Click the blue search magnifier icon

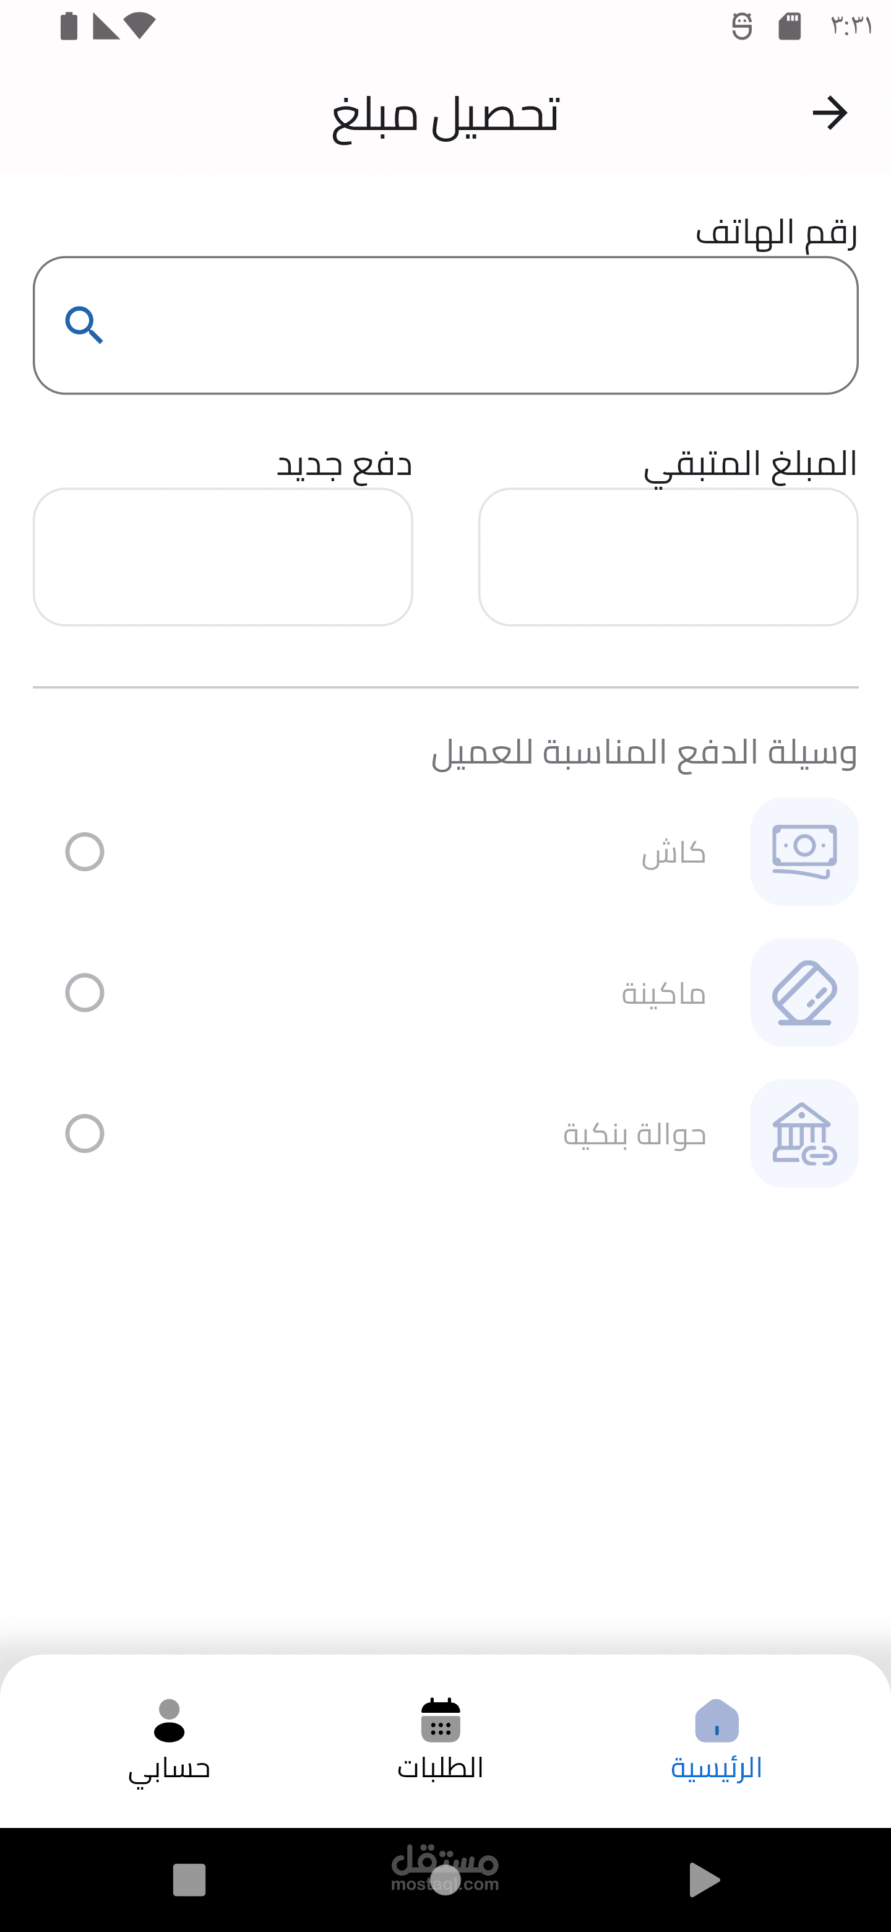tap(84, 324)
